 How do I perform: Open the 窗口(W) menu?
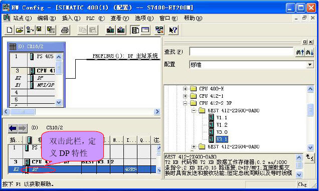coord(169,19)
